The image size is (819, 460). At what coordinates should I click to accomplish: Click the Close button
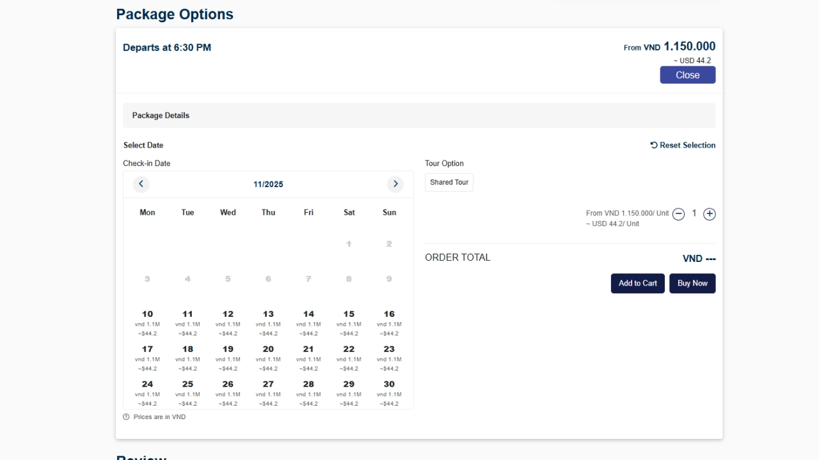click(x=687, y=75)
